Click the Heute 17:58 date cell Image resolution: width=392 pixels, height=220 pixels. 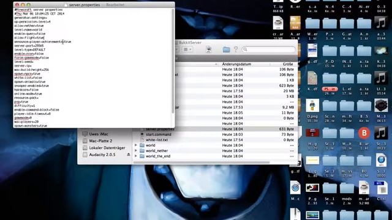(232, 91)
